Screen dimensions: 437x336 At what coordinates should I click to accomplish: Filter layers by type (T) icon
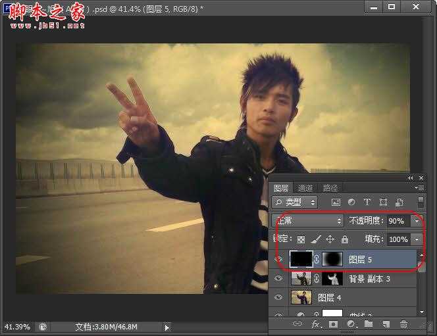click(x=367, y=202)
